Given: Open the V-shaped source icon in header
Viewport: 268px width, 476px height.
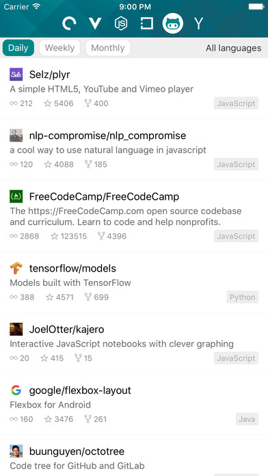Looking at the screenshot, I should coord(95,23).
